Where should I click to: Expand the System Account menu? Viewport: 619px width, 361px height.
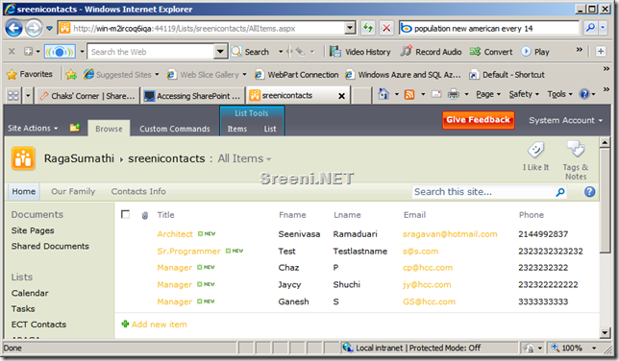[x=565, y=120]
